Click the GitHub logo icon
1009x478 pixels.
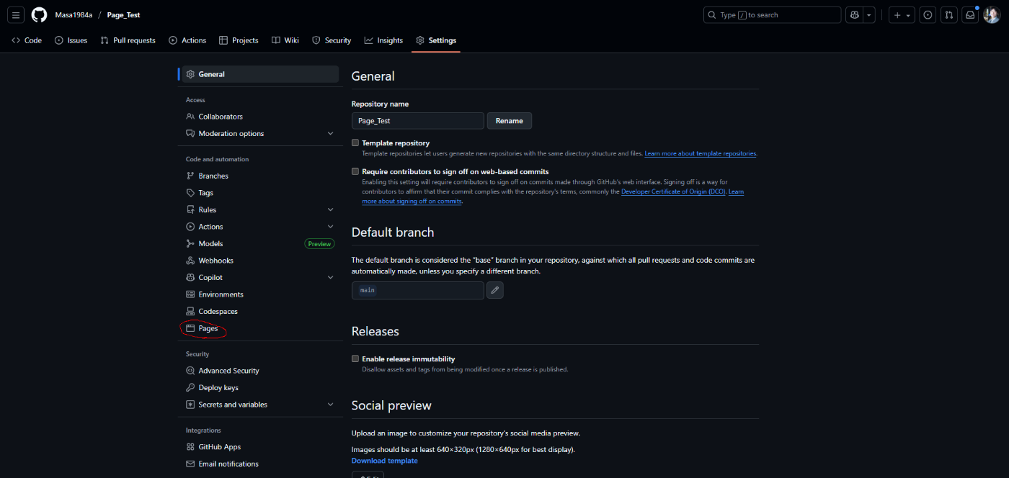pos(39,14)
